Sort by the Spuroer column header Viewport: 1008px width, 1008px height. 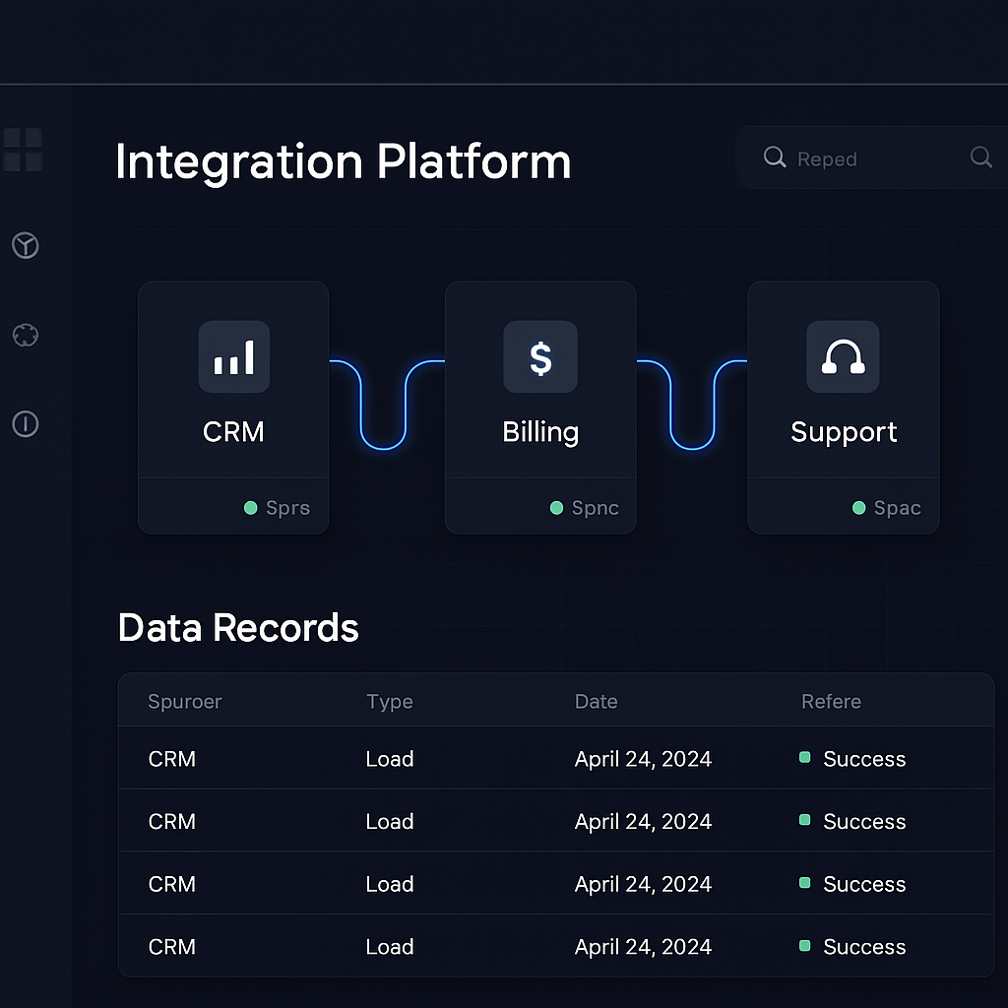click(185, 702)
